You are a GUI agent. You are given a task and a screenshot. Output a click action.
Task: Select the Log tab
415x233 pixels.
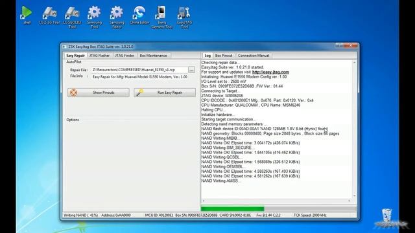pyautogui.click(x=207, y=56)
